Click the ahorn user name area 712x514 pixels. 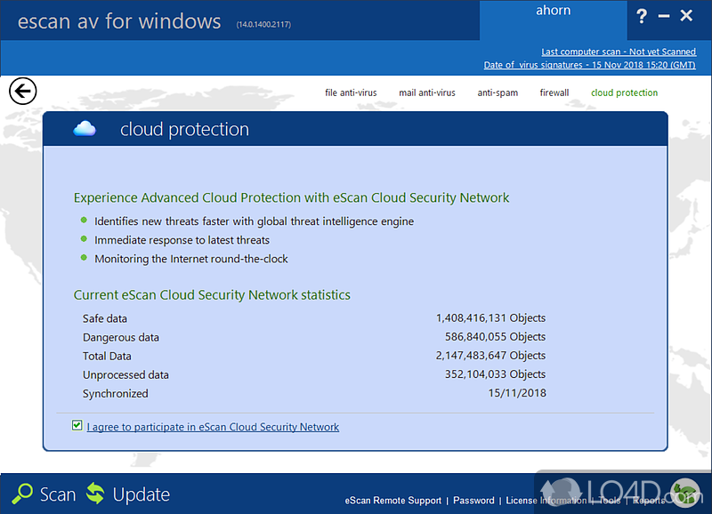[x=552, y=13]
